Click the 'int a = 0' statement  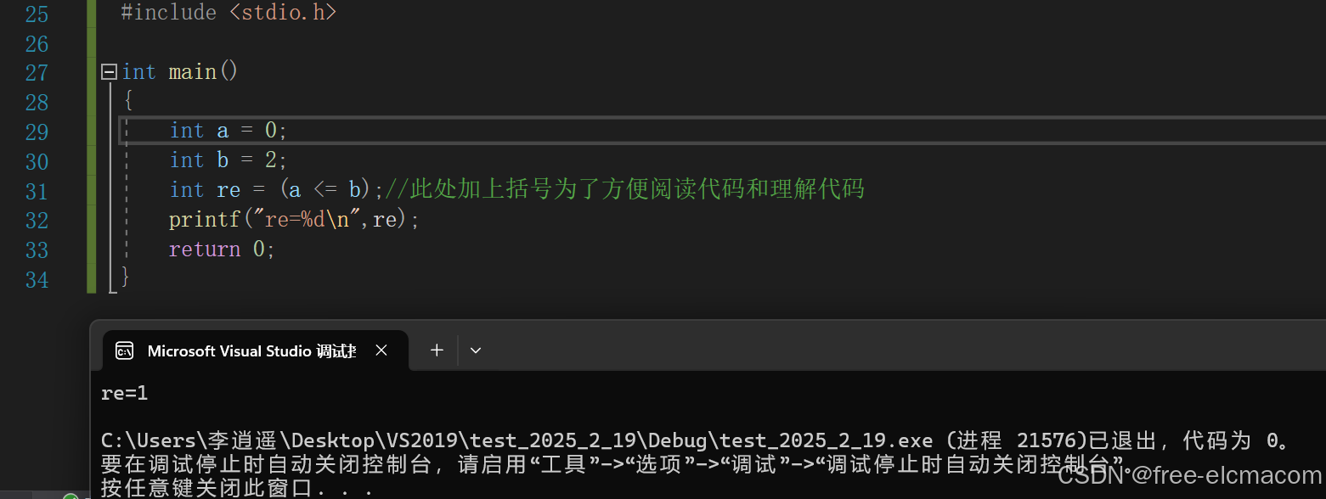coord(229,131)
